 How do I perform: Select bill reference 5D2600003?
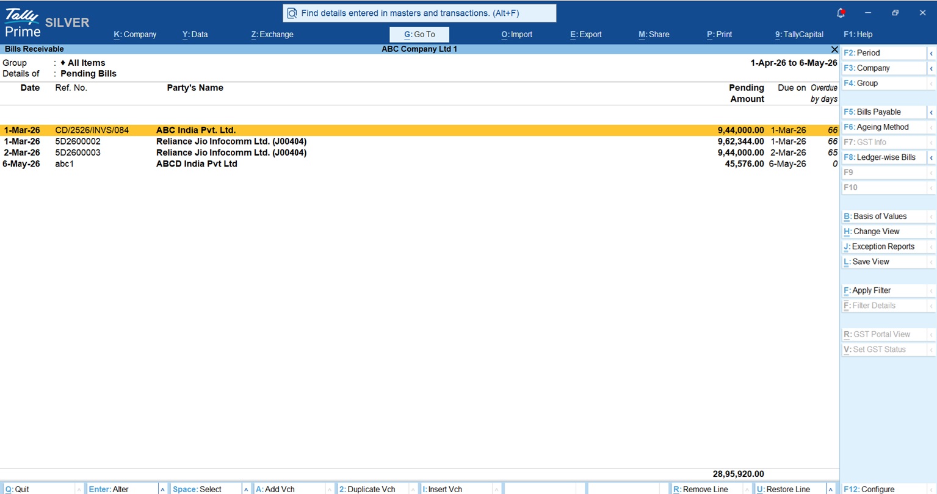tap(78, 153)
